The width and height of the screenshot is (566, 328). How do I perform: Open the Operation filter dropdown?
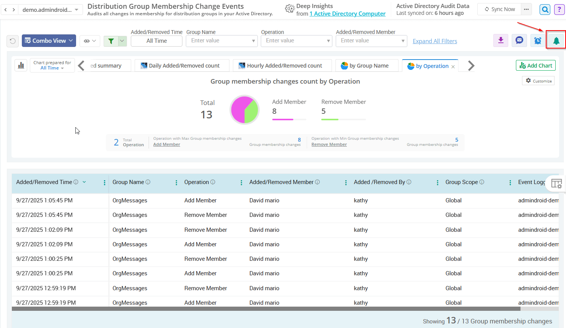point(328,41)
